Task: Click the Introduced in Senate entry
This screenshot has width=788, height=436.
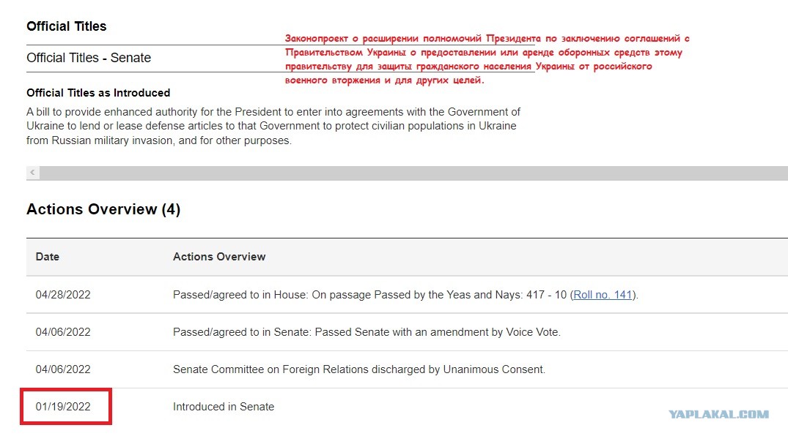Action: 224,407
